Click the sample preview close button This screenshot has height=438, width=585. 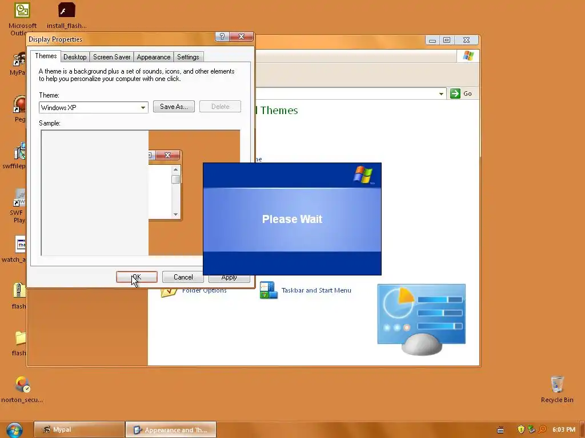167,155
